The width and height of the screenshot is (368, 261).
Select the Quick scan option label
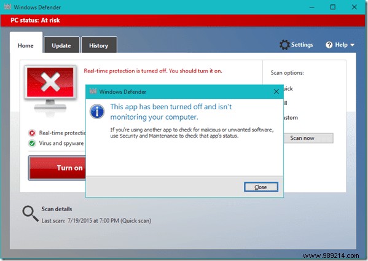pos(288,88)
